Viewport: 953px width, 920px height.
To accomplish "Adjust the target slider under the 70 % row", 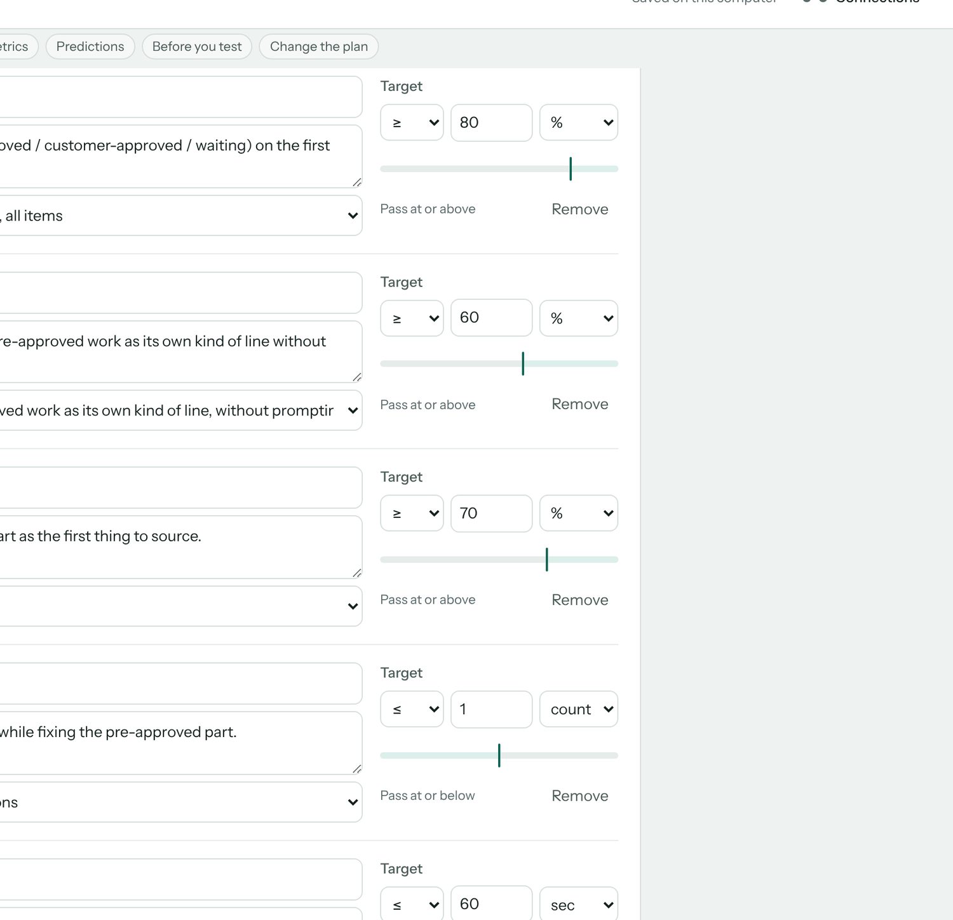I will 499,560.
